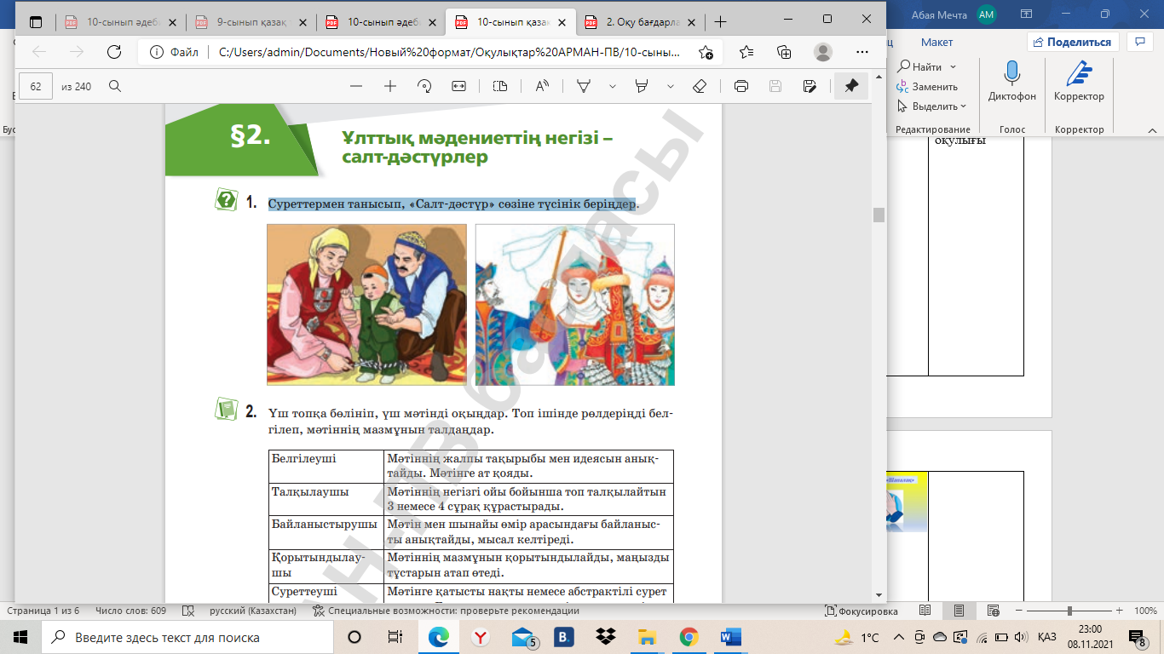Click the fit to width icon
1164x654 pixels.
coord(458,86)
